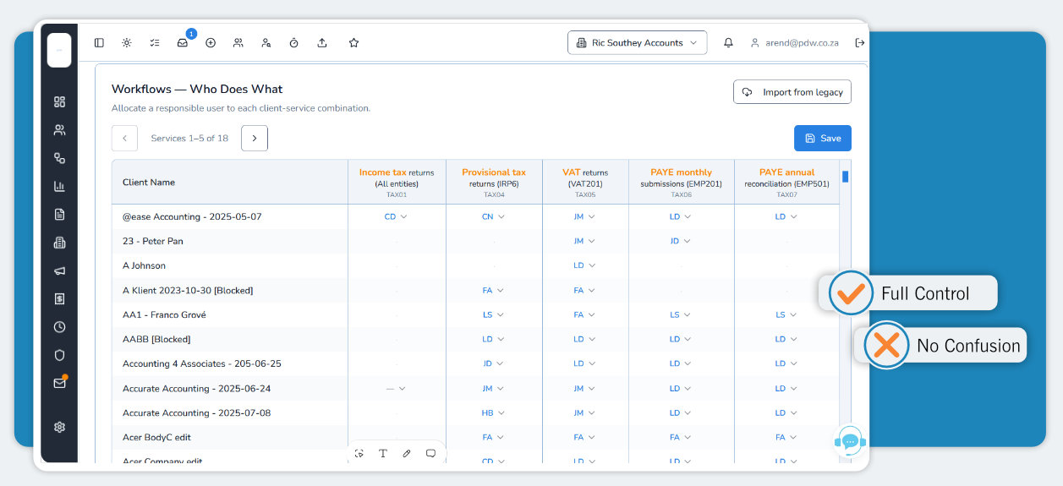This screenshot has width=1063, height=486.
Task: Open the Ric Southey Accounts dropdown
Action: click(637, 43)
